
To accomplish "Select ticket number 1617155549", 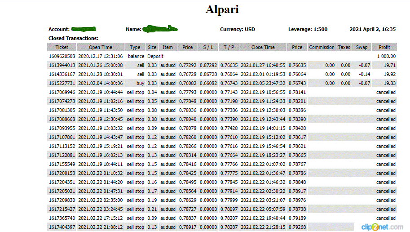I will click(x=62, y=164).
